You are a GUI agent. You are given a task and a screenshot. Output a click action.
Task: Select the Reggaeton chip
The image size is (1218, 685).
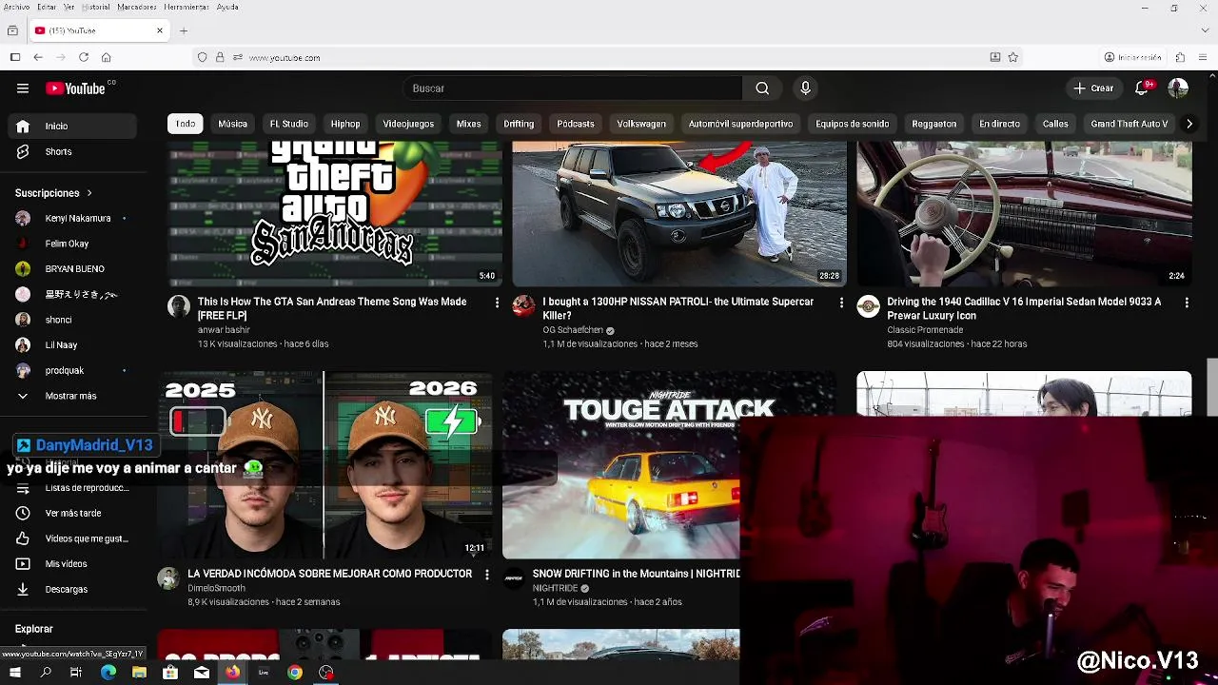point(934,124)
